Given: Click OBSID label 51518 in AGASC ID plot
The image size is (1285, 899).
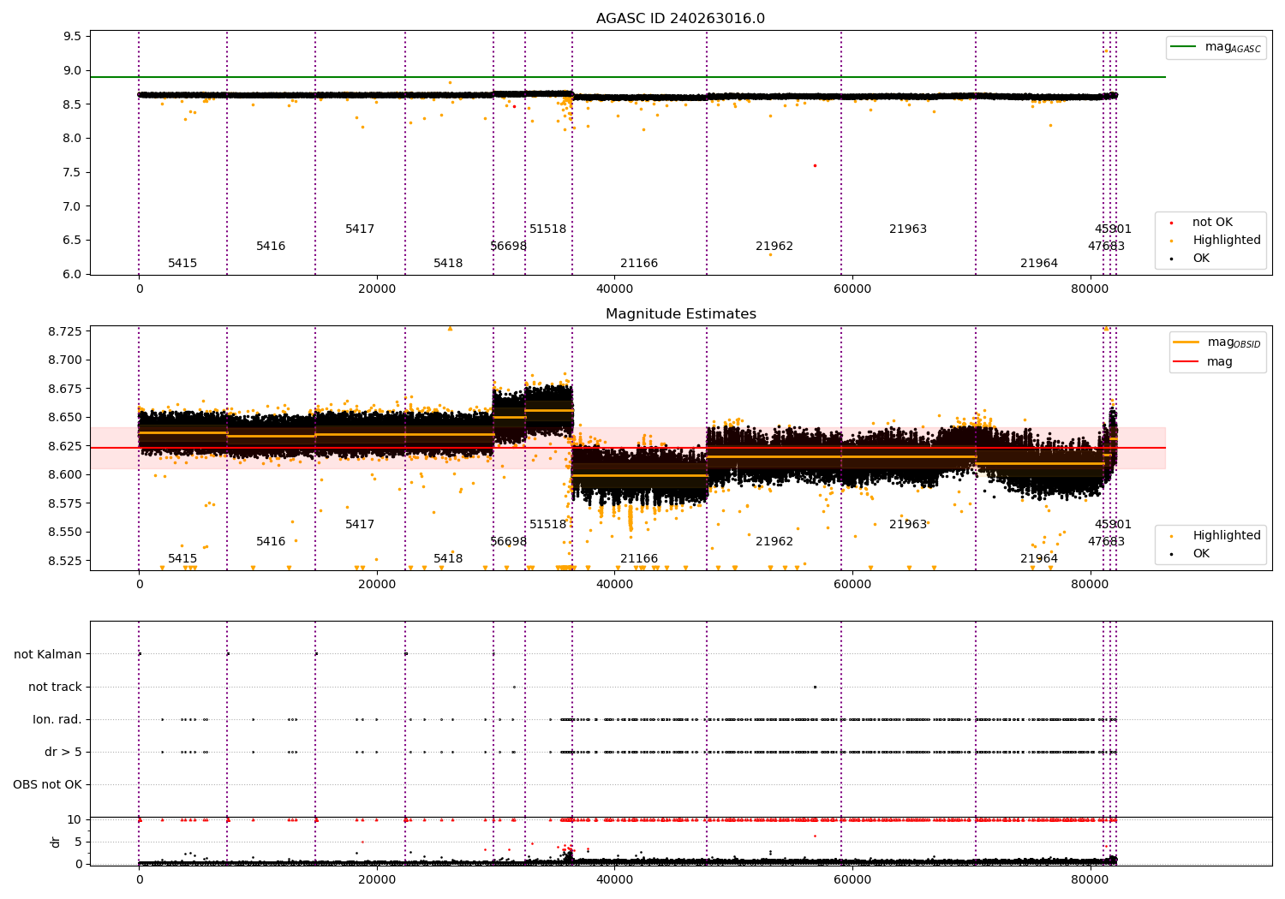Looking at the screenshot, I should tap(548, 229).
